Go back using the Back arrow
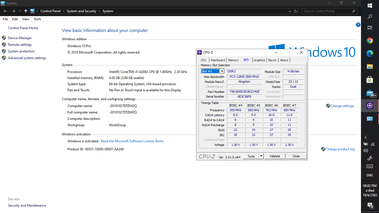 [5, 11]
